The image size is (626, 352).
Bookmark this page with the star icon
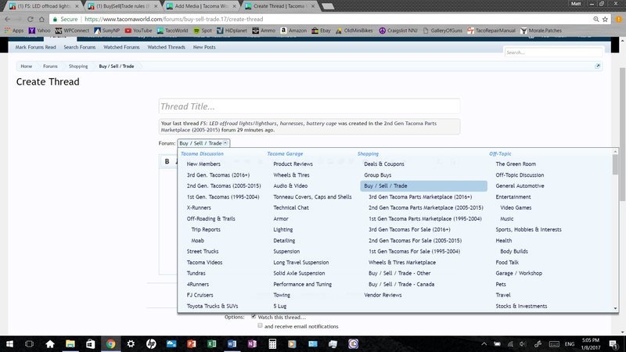tap(605, 19)
